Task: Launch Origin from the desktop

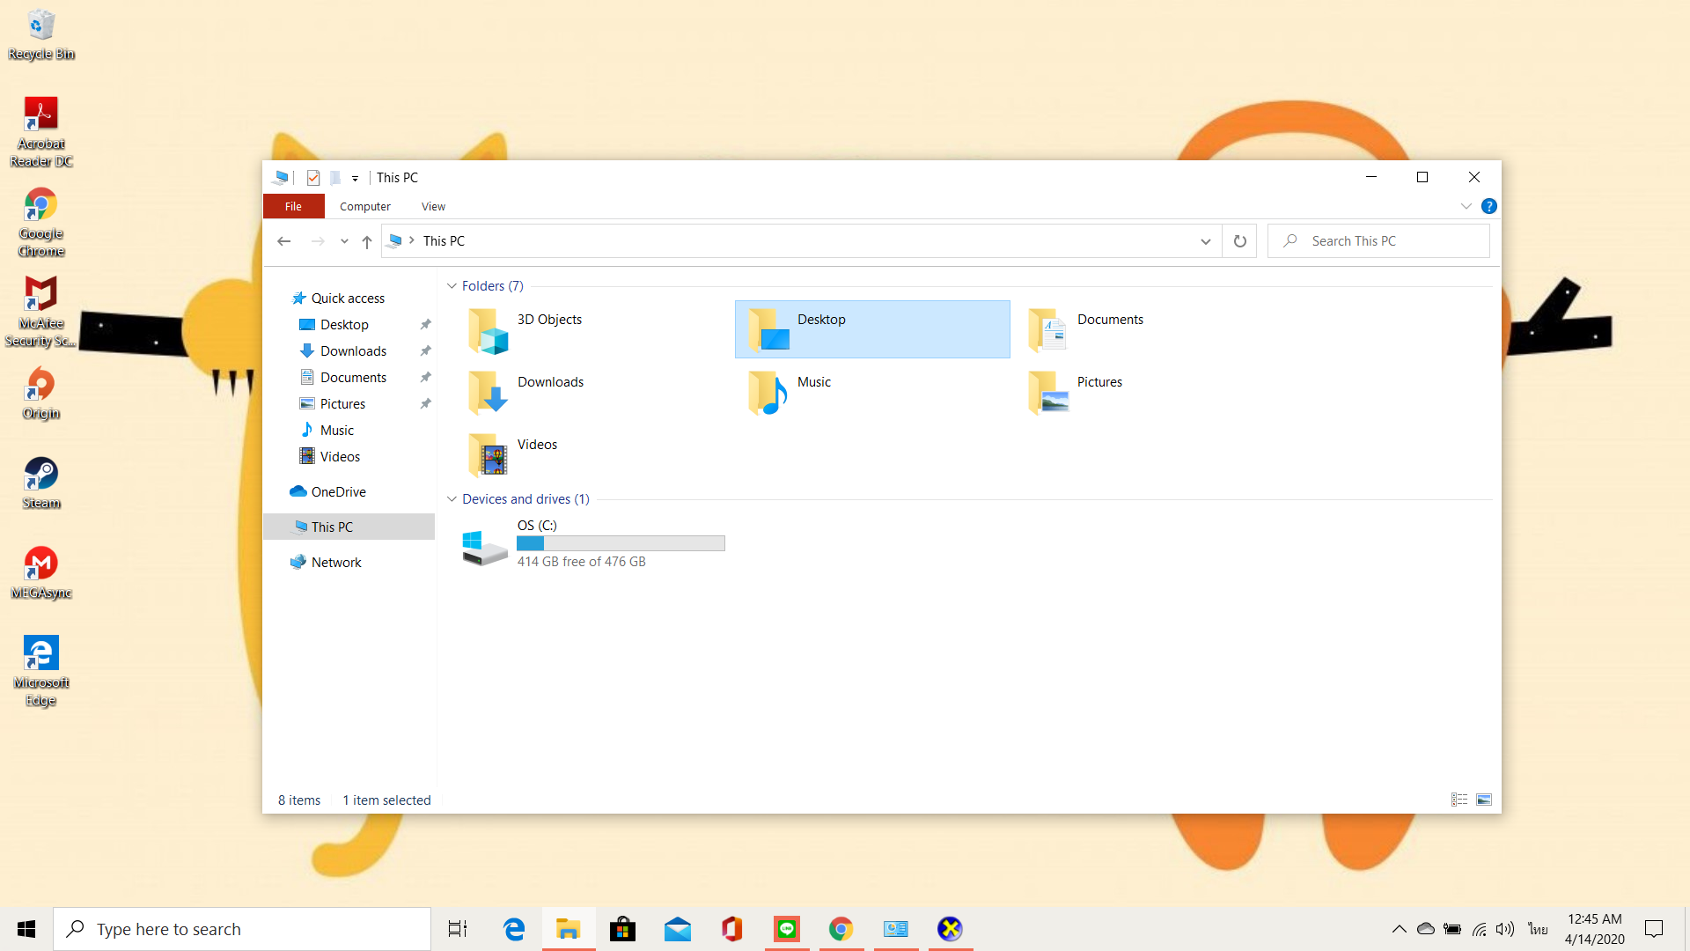Action: point(41,394)
